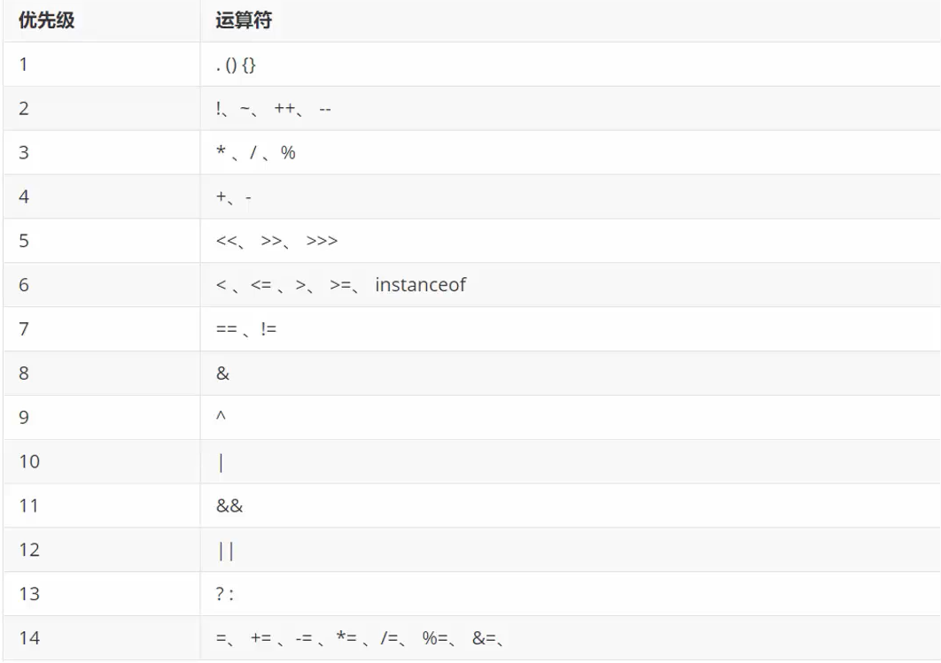Click the '||' operator cell
Screen dimensions: 941x663
(225, 551)
